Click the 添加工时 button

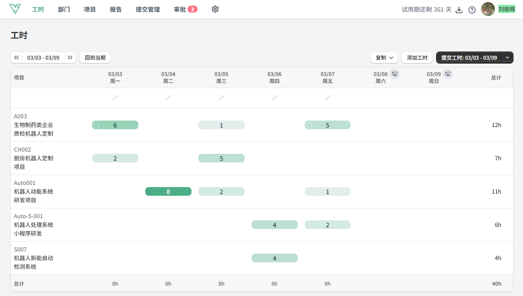[417, 57]
